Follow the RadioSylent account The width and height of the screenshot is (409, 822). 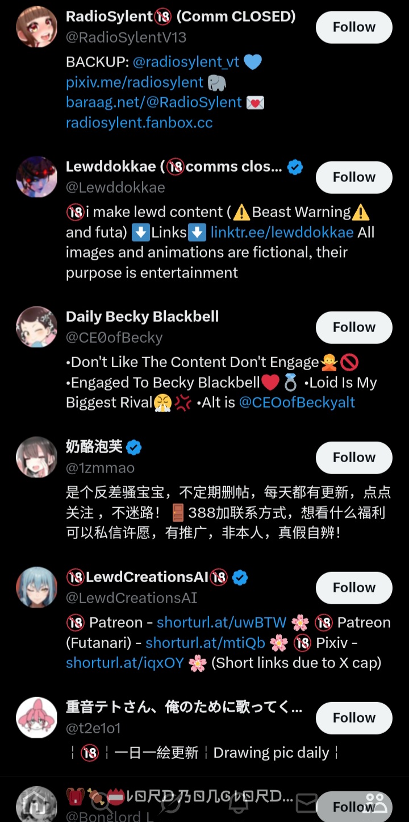pyautogui.click(x=354, y=27)
